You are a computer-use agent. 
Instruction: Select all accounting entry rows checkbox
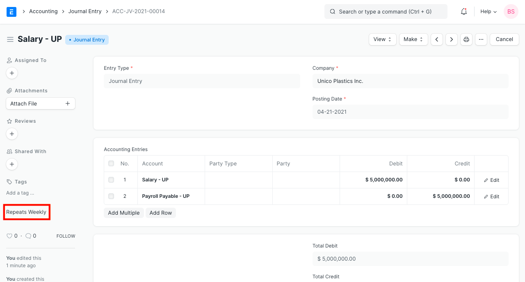(x=111, y=164)
